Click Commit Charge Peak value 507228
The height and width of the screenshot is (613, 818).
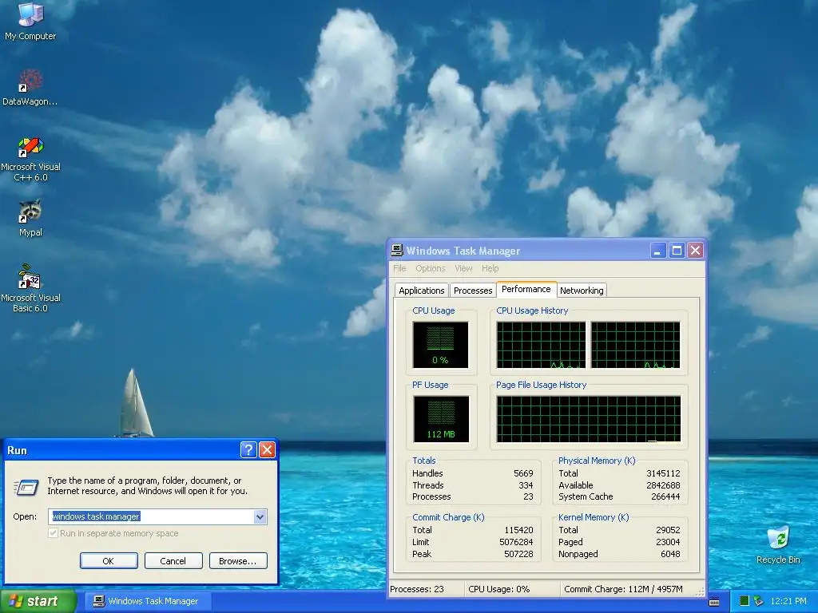tap(518, 554)
